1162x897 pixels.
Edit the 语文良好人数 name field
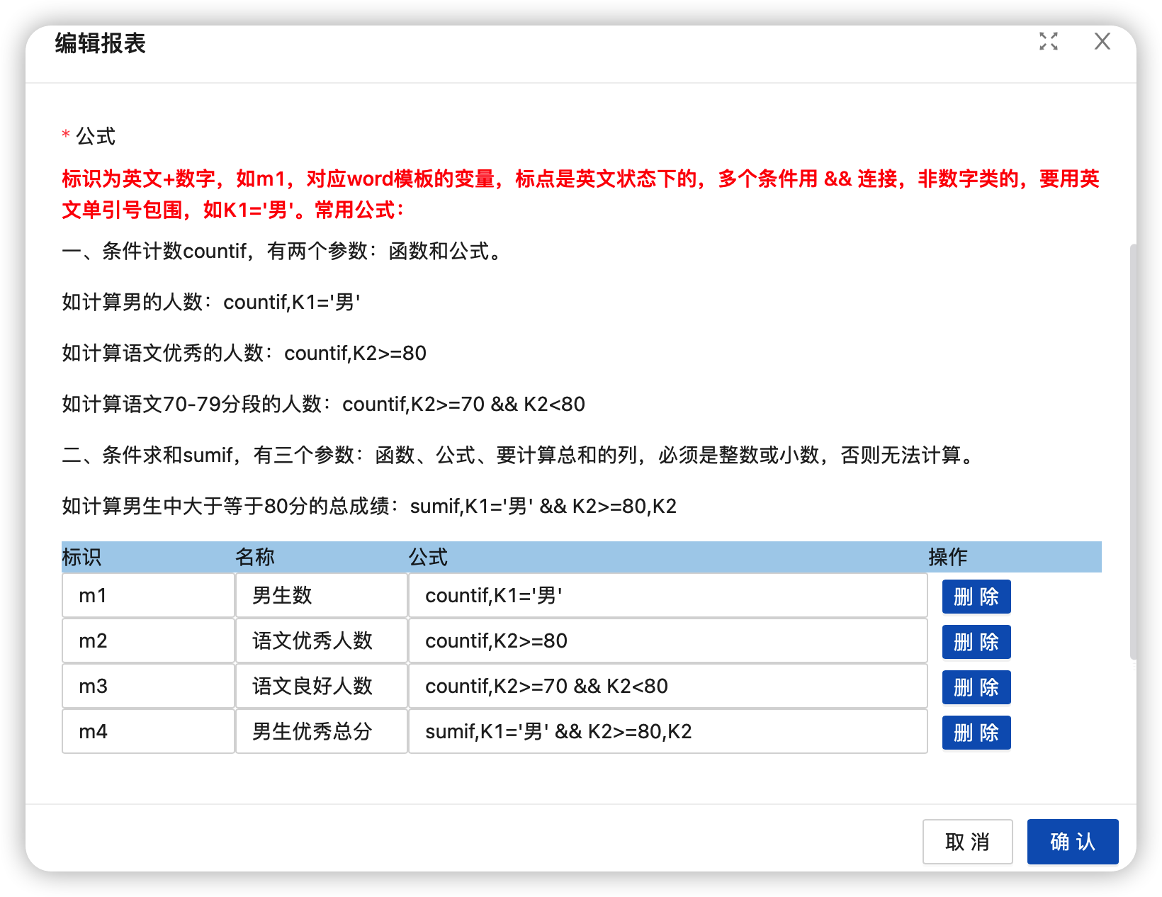(322, 686)
